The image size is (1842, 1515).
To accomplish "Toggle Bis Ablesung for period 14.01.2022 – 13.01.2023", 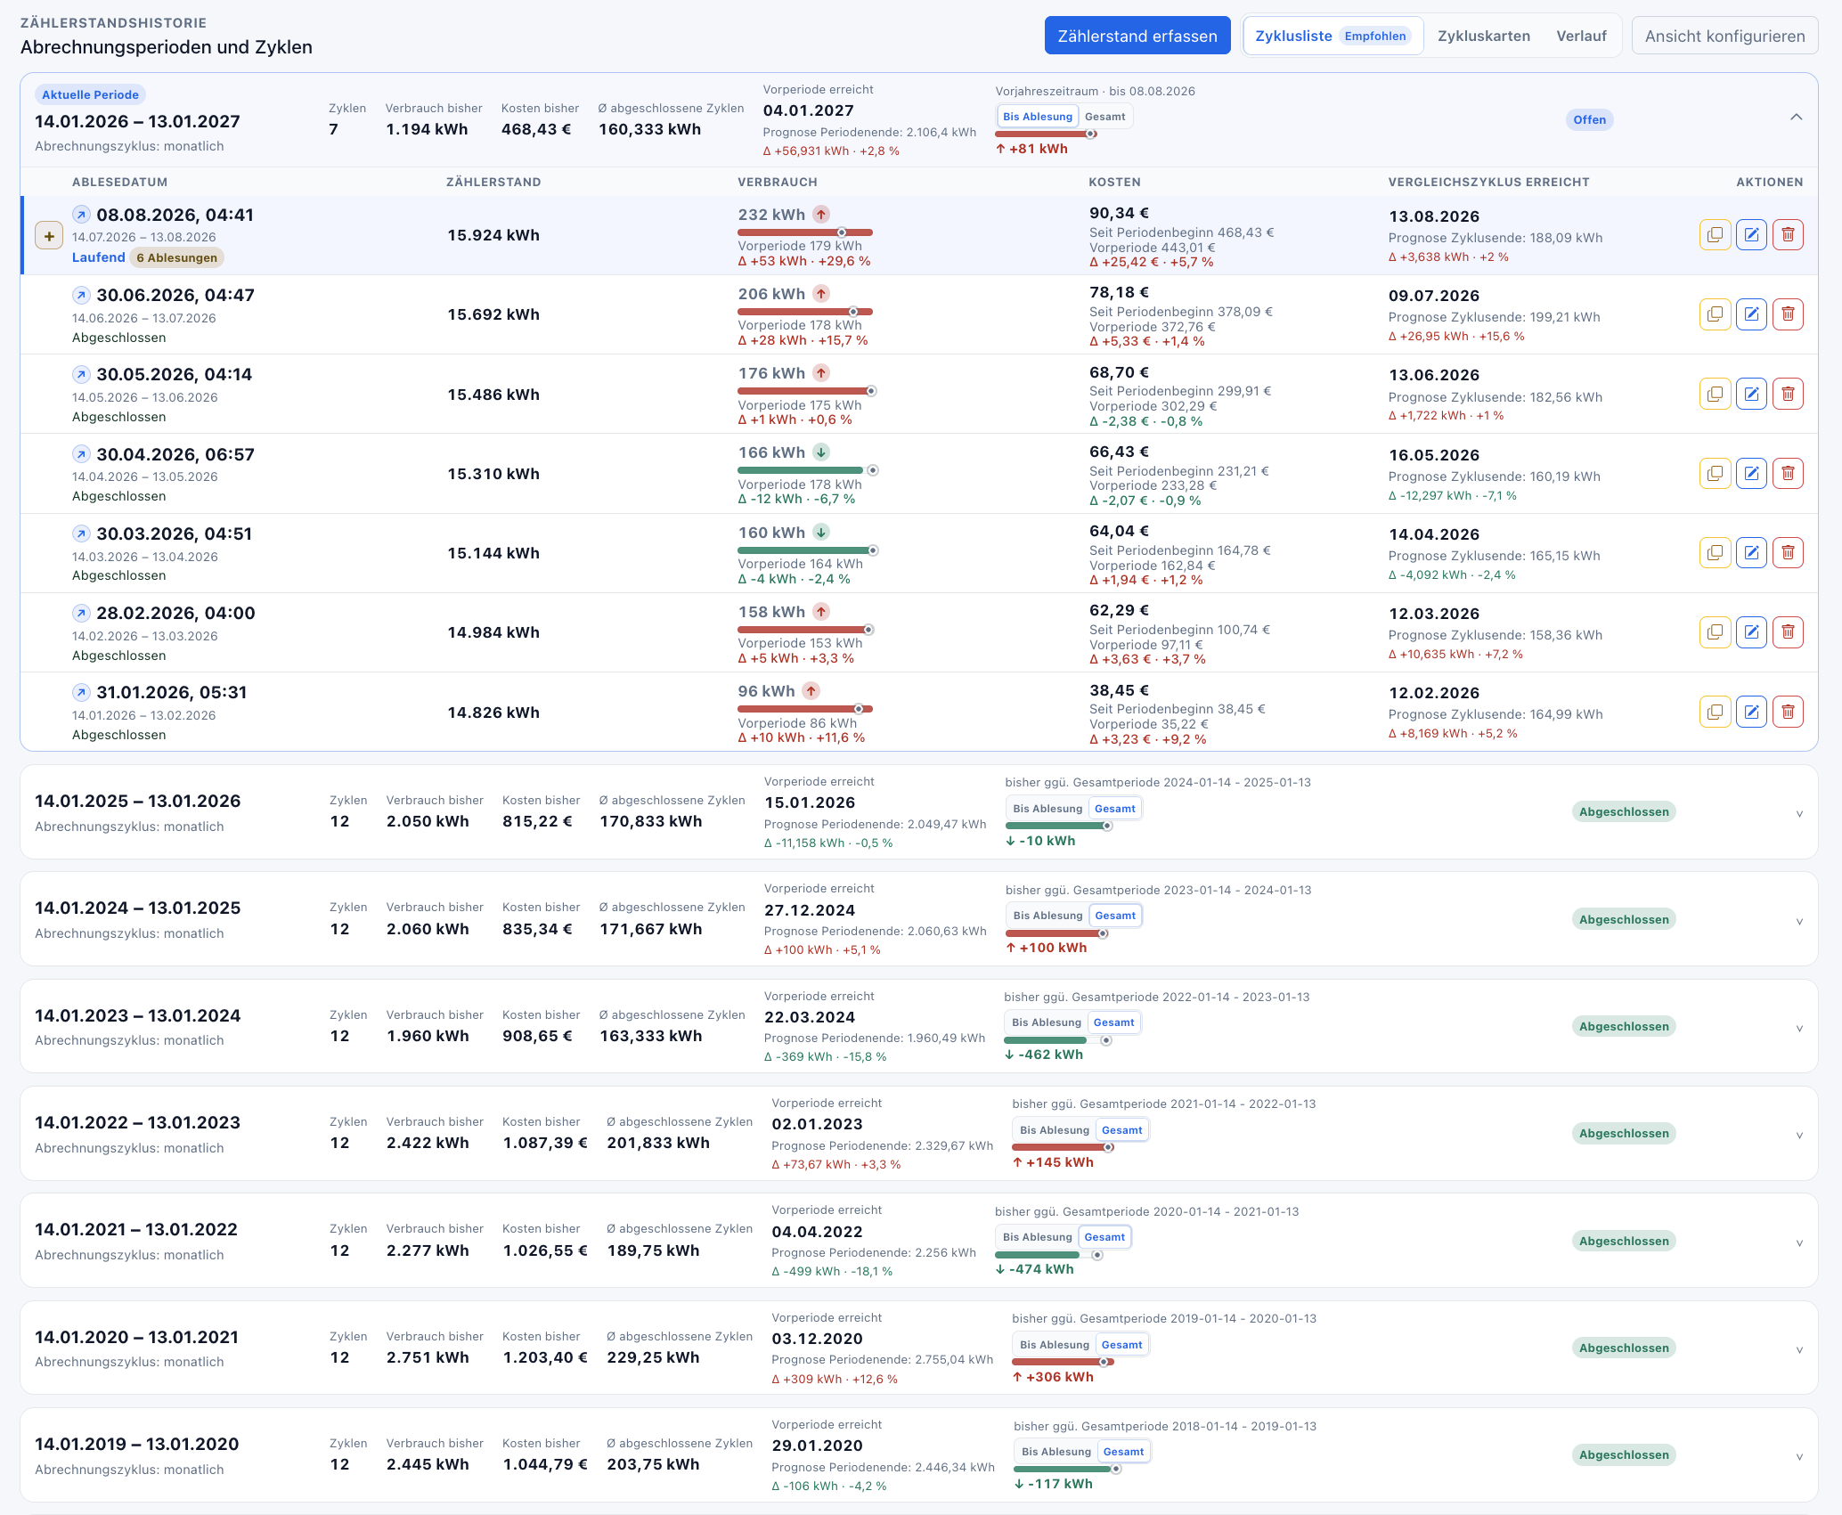I will click(1055, 1130).
